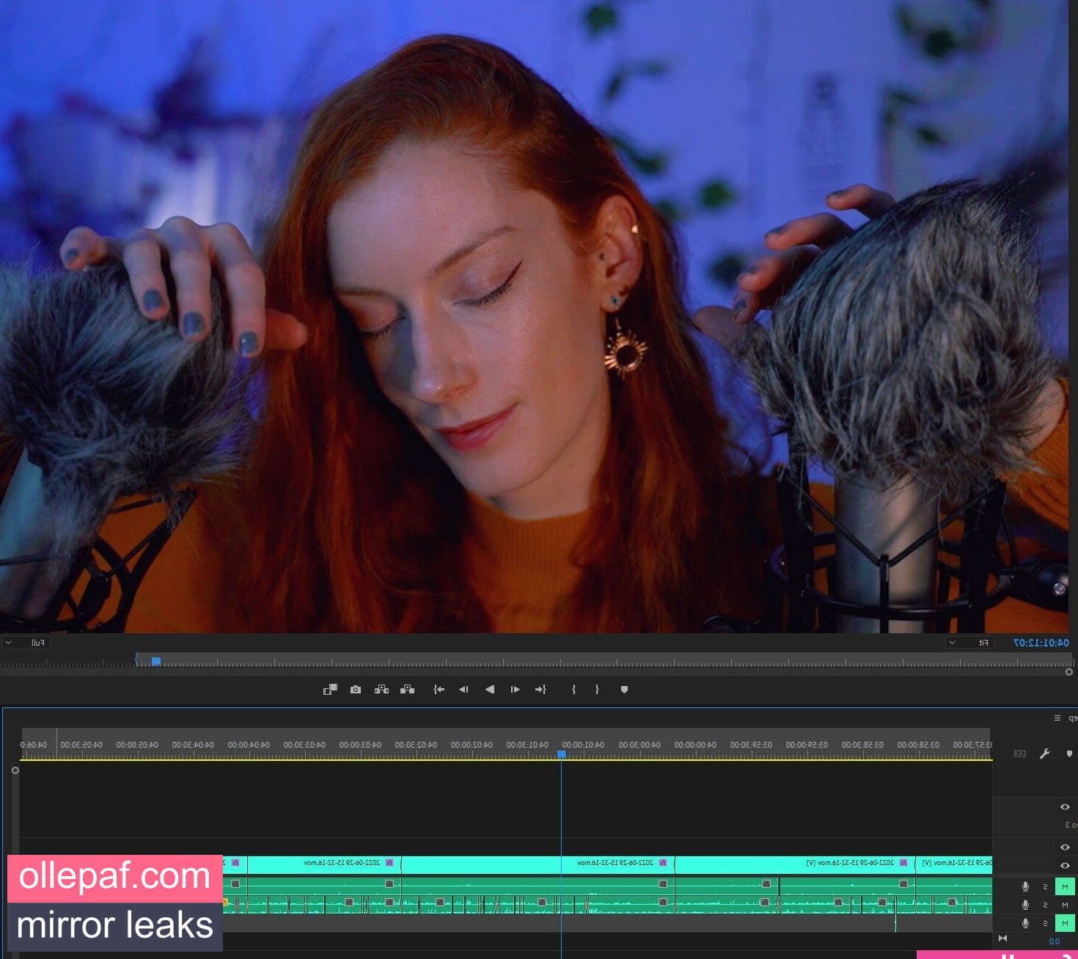This screenshot has width=1078, height=959.
Task: Step forward one frame in transport controls
Action: (x=463, y=690)
